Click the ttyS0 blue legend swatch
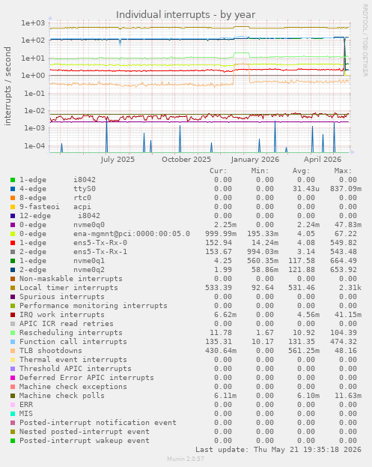This screenshot has height=467, width=372. pyautogui.click(x=13, y=189)
